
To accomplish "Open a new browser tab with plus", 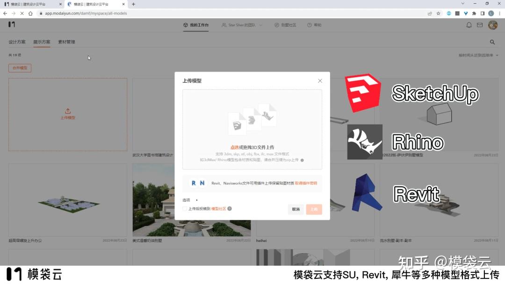I will tap(133, 4).
